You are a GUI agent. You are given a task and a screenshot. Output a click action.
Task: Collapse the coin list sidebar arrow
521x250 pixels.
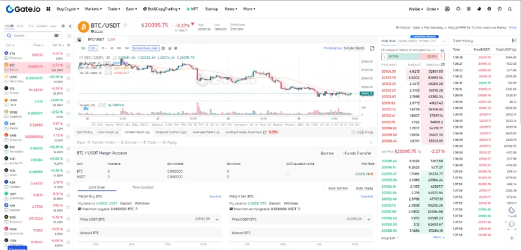point(70,26)
